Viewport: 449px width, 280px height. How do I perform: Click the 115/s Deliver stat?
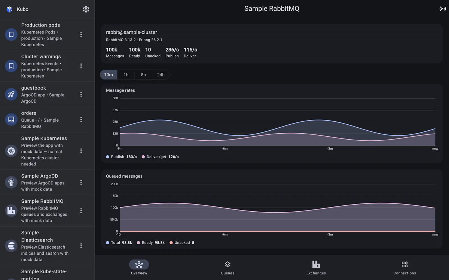pyautogui.click(x=190, y=52)
